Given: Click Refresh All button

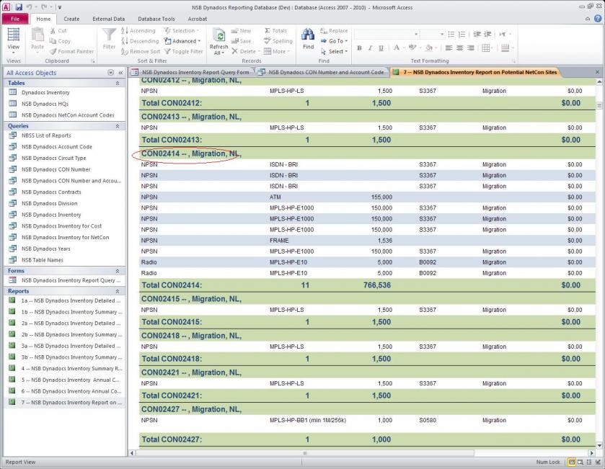Looking at the screenshot, I should (218, 41).
